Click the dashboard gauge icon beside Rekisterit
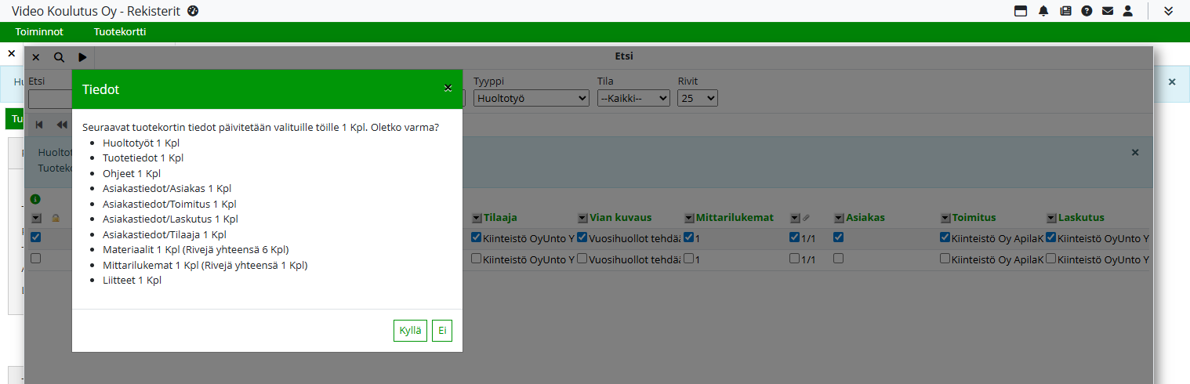Image resolution: width=1190 pixels, height=384 pixels. (193, 11)
